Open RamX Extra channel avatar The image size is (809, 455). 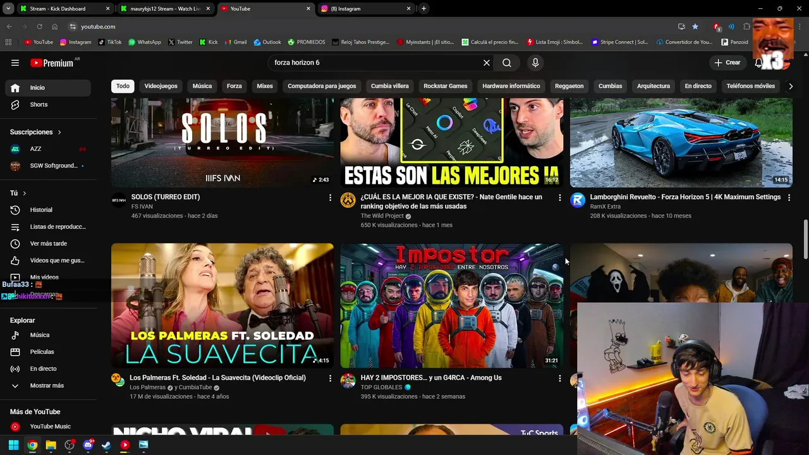(x=578, y=200)
